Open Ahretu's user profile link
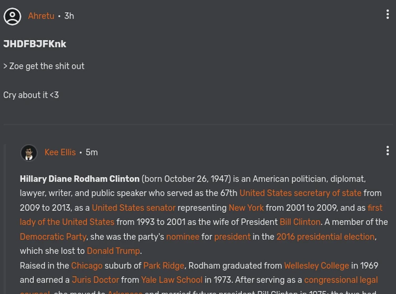Screen dimensions: 396x294 [41, 16]
